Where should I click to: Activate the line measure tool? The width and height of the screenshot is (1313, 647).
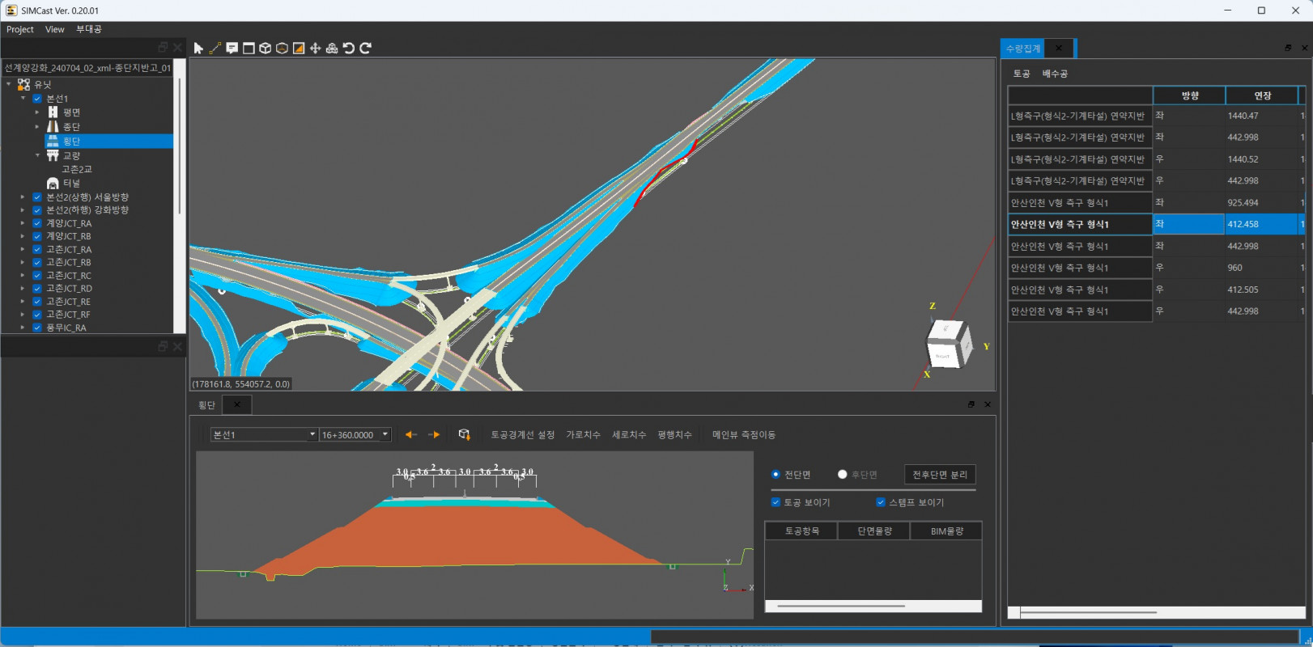[x=215, y=49]
